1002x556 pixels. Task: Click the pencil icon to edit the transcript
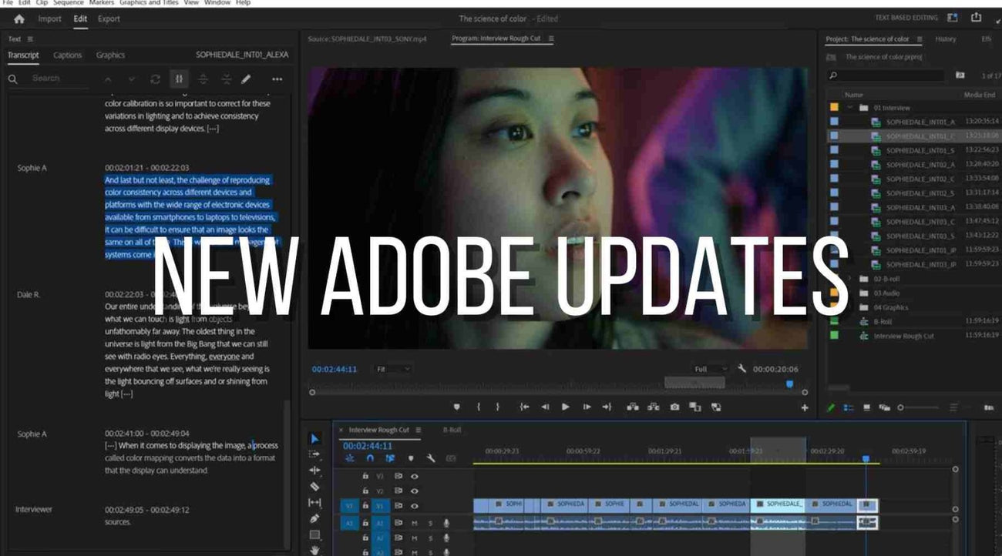pyautogui.click(x=245, y=79)
